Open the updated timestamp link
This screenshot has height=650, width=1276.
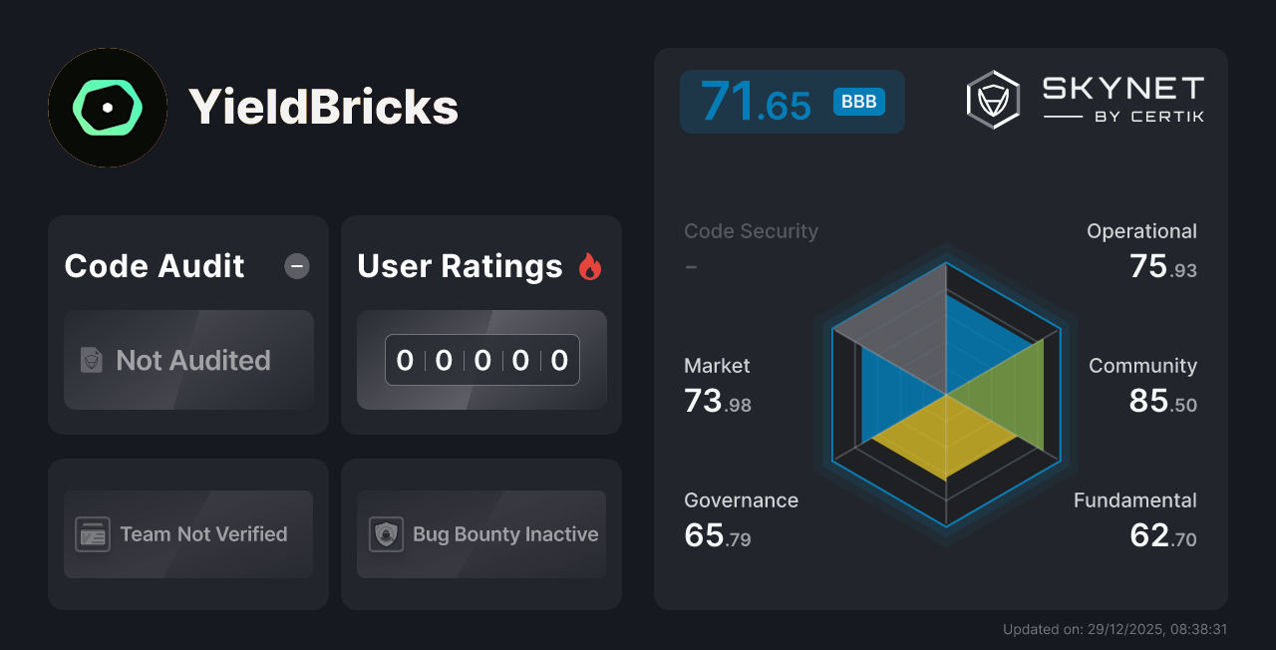[x=1116, y=629]
